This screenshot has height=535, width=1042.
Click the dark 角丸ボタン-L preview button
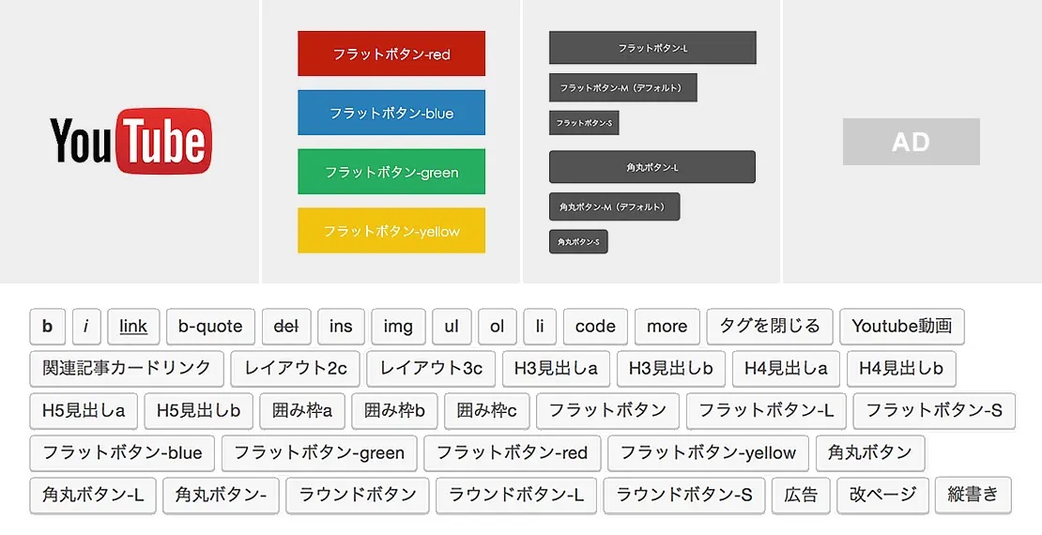(x=652, y=167)
